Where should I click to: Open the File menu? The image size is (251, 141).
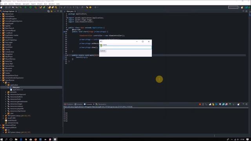[2, 4]
